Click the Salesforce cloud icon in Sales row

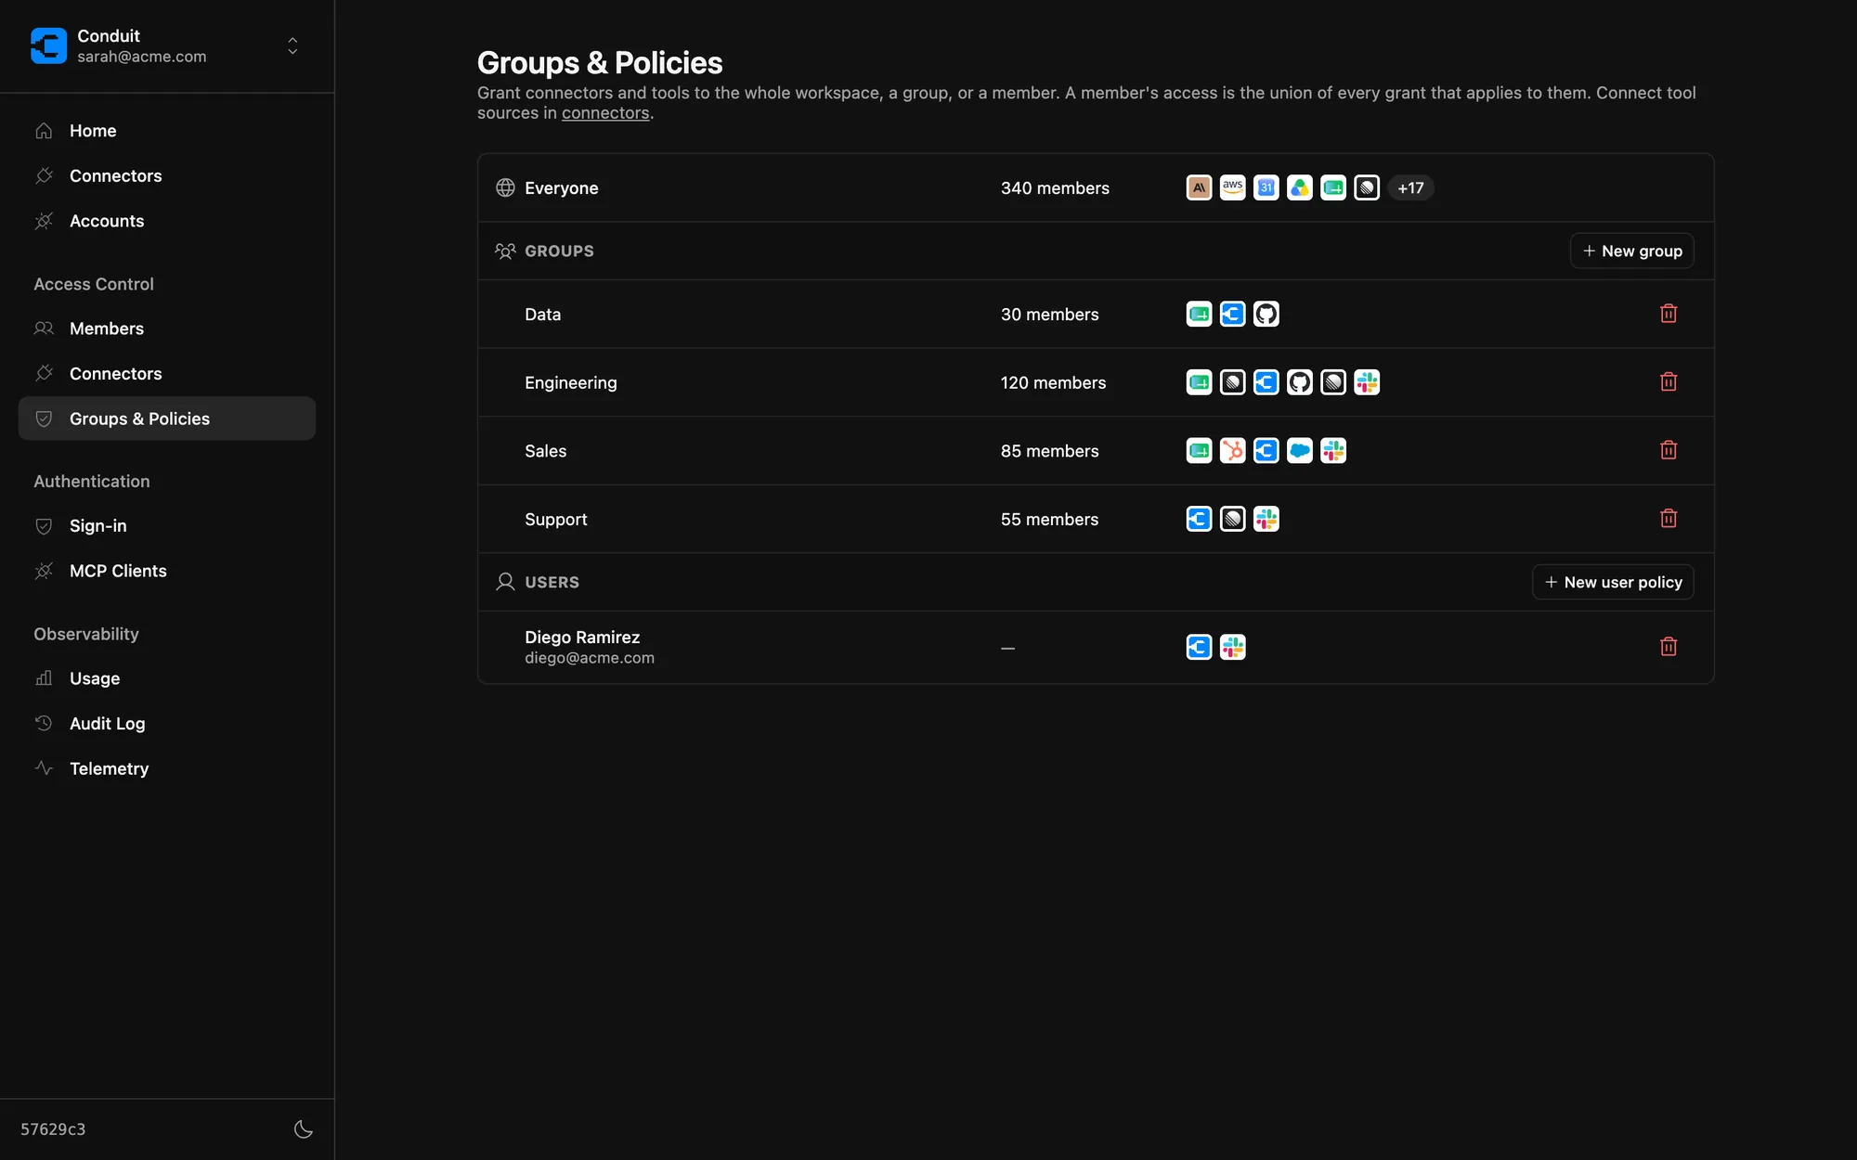click(1299, 450)
